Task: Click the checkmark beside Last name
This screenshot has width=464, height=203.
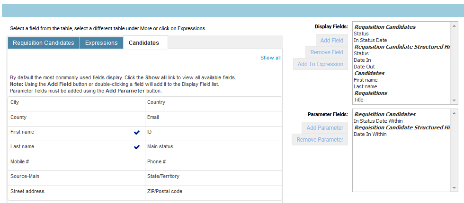Action: pos(137,147)
